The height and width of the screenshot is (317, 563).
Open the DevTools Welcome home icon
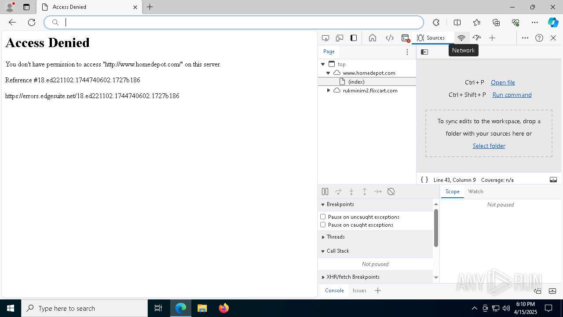tap(373, 38)
